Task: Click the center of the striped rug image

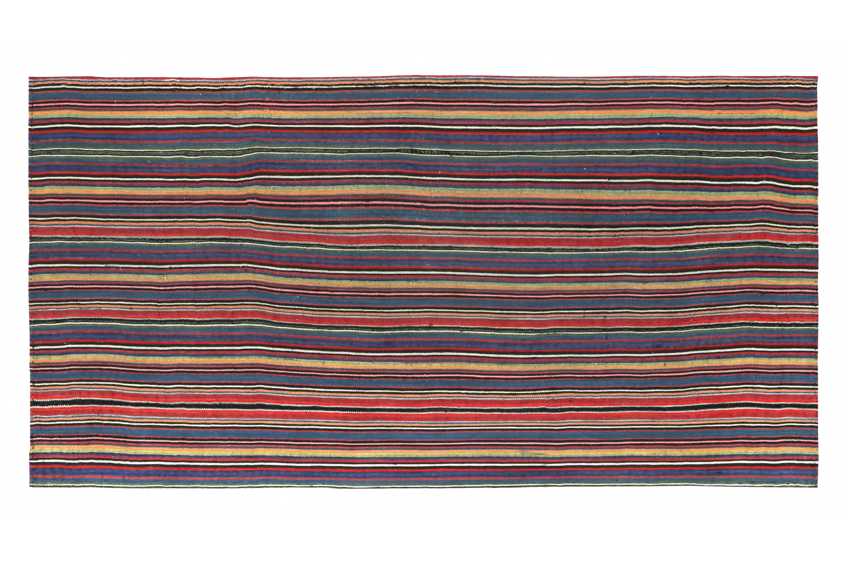Action: (423, 282)
